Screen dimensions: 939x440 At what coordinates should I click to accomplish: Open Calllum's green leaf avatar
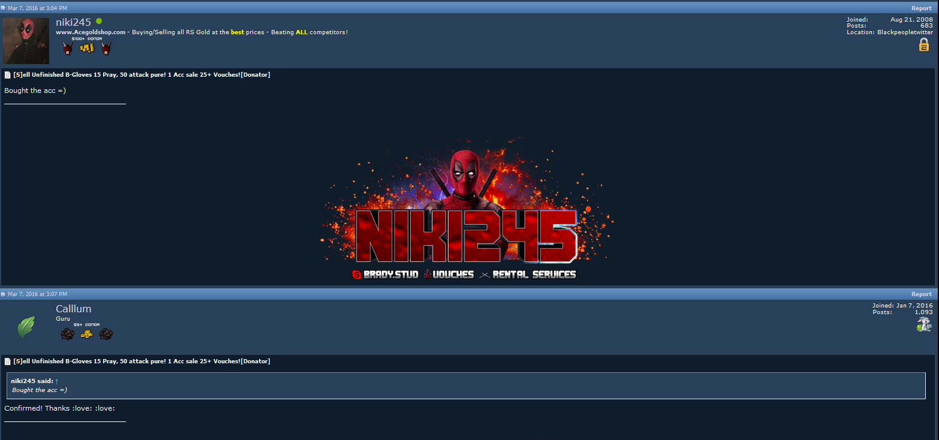point(26,327)
